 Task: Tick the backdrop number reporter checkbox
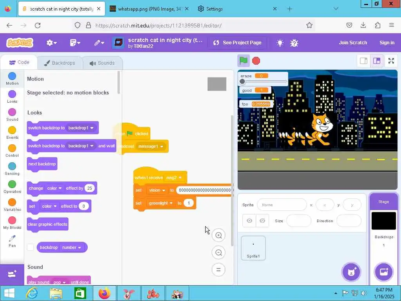(31, 247)
